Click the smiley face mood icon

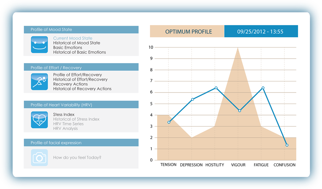[x=39, y=45]
